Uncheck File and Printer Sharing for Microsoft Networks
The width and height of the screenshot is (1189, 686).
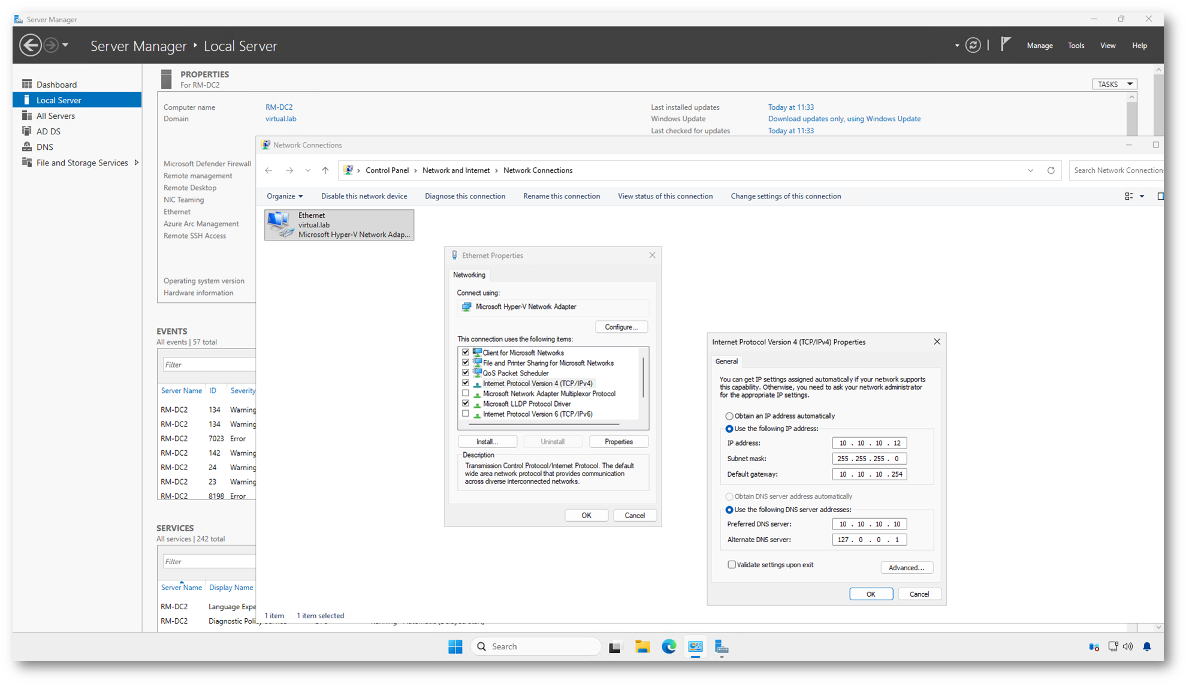click(x=466, y=362)
